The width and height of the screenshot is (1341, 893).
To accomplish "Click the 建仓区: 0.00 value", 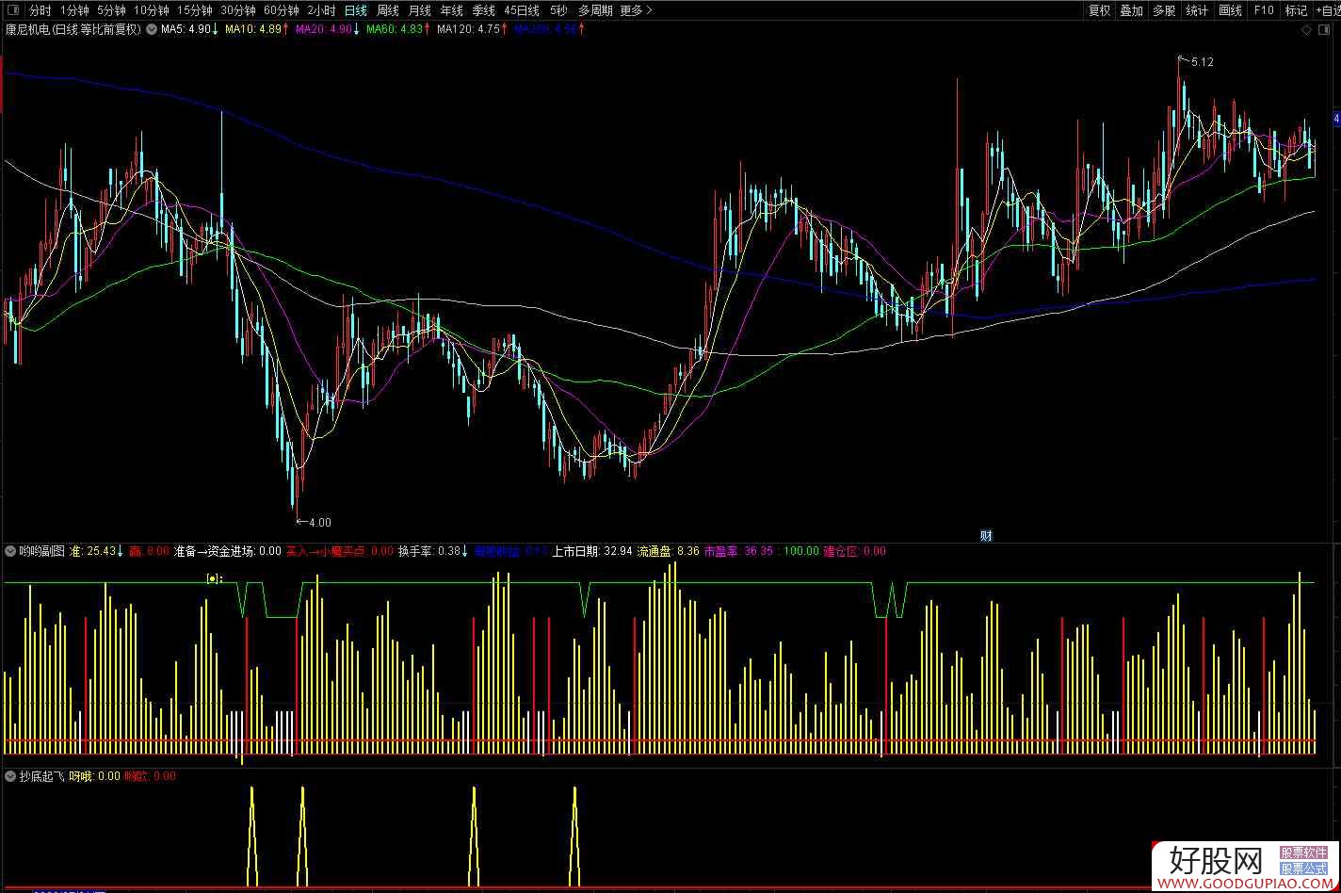I will pyautogui.click(x=854, y=551).
